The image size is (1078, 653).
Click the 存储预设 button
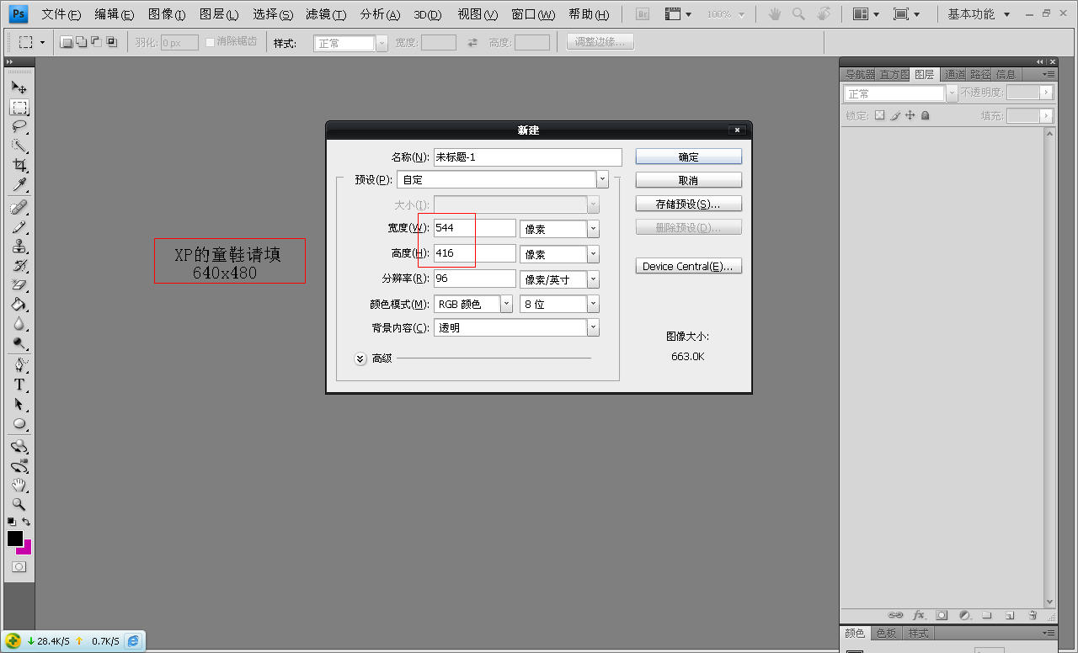(x=689, y=204)
